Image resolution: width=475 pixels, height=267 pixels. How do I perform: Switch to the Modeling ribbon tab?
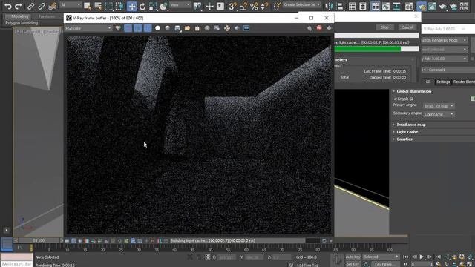point(20,16)
